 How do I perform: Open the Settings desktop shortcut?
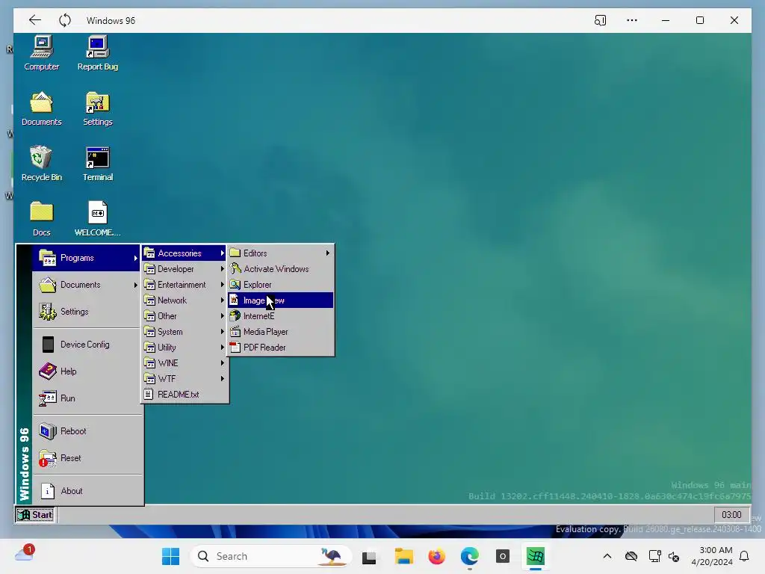point(98,109)
